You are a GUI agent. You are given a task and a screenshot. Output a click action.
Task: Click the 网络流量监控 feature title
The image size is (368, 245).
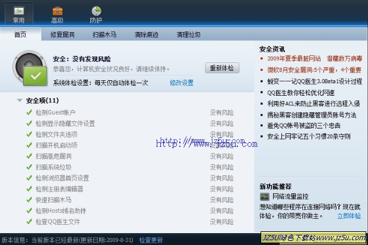[290, 196]
